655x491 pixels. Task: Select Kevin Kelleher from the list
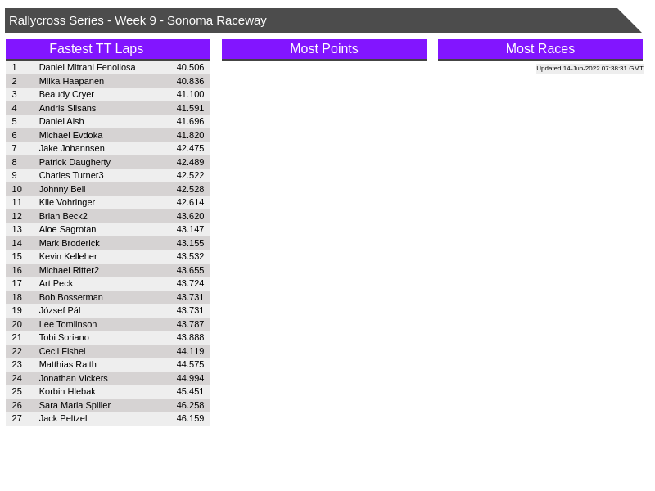[x=68, y=256]
